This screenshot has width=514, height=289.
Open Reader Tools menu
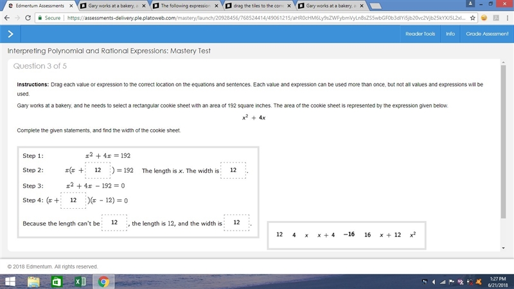pos(420,34)
